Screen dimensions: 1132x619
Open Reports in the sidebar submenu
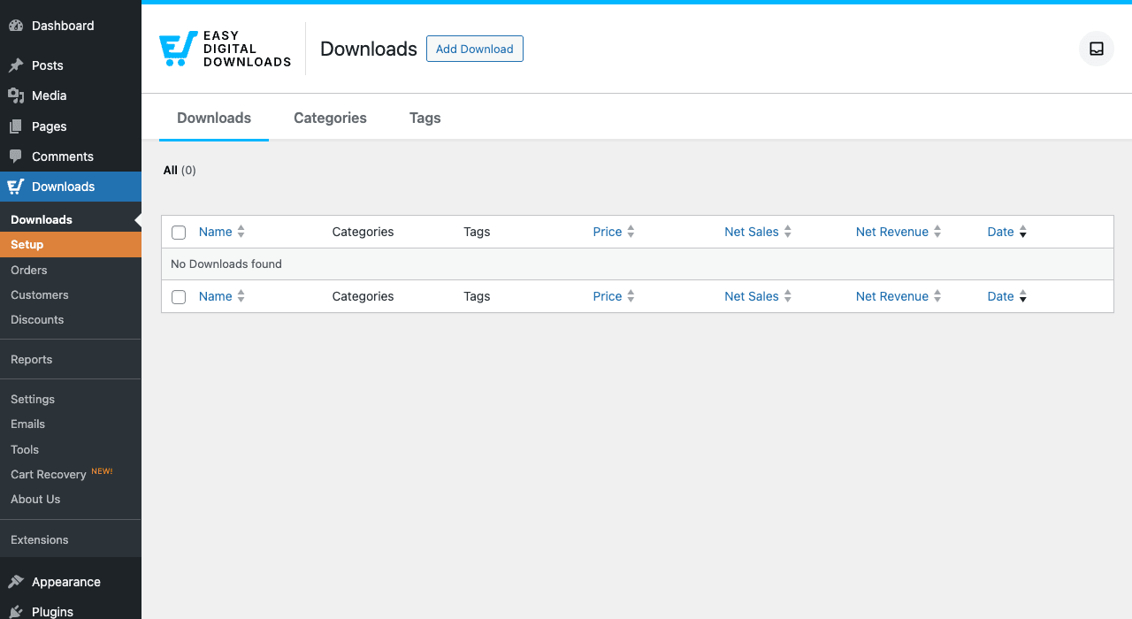click(x=71, y=359)
